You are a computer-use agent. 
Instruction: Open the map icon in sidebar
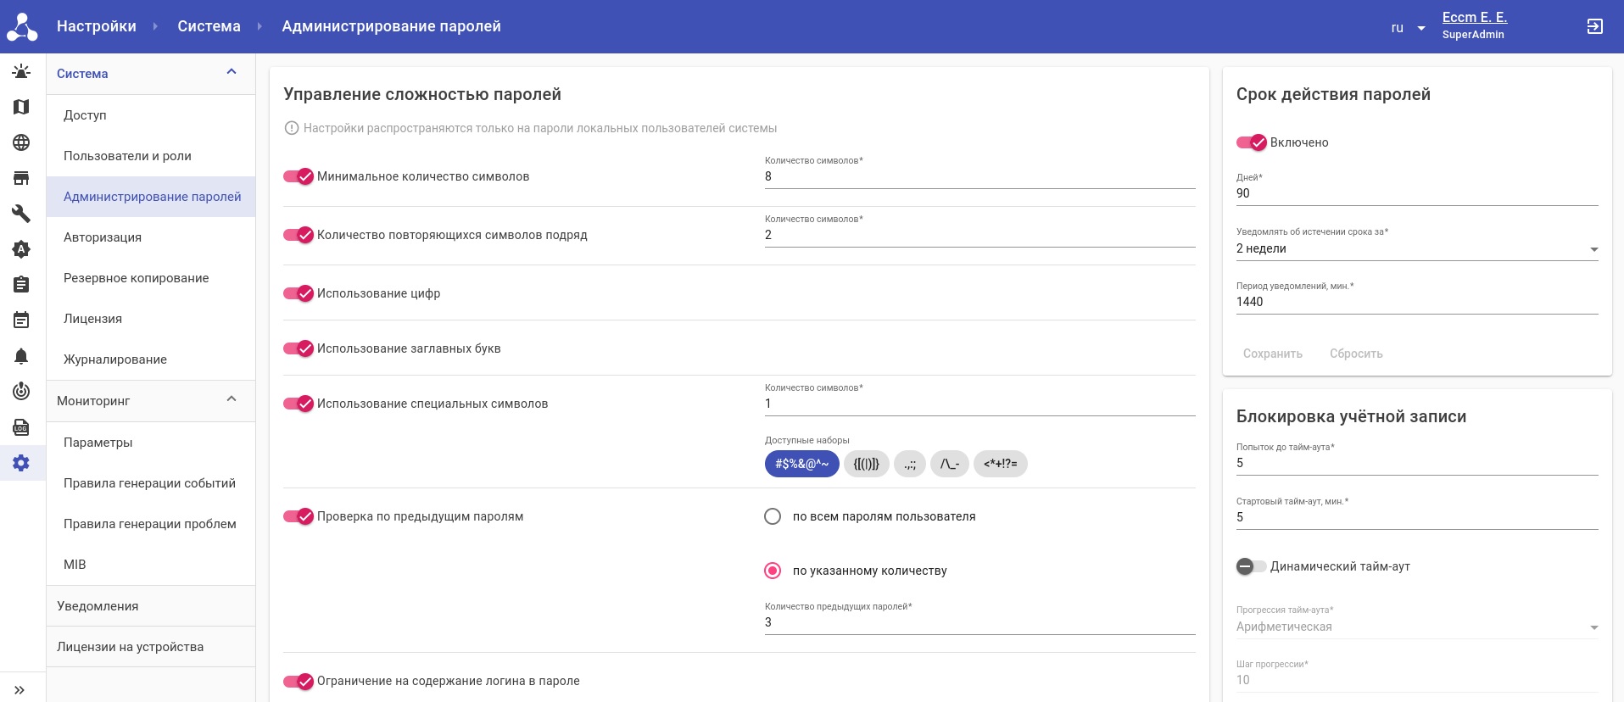[21, 107]
